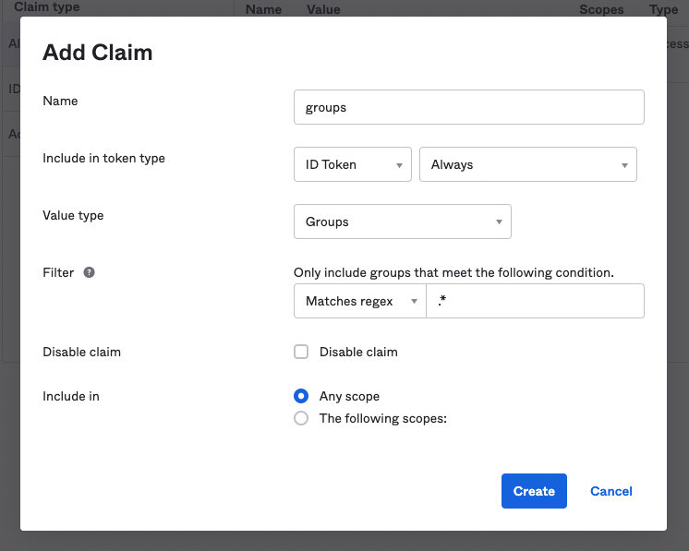Viewport: 689px width, 551px height.
Task: Click the Claim type column header
Action: pyautogui.click(x=46, y=7)
